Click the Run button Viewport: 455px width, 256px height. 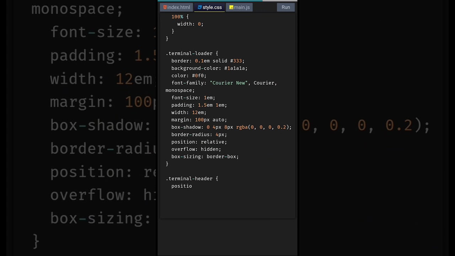coord(286,7)
